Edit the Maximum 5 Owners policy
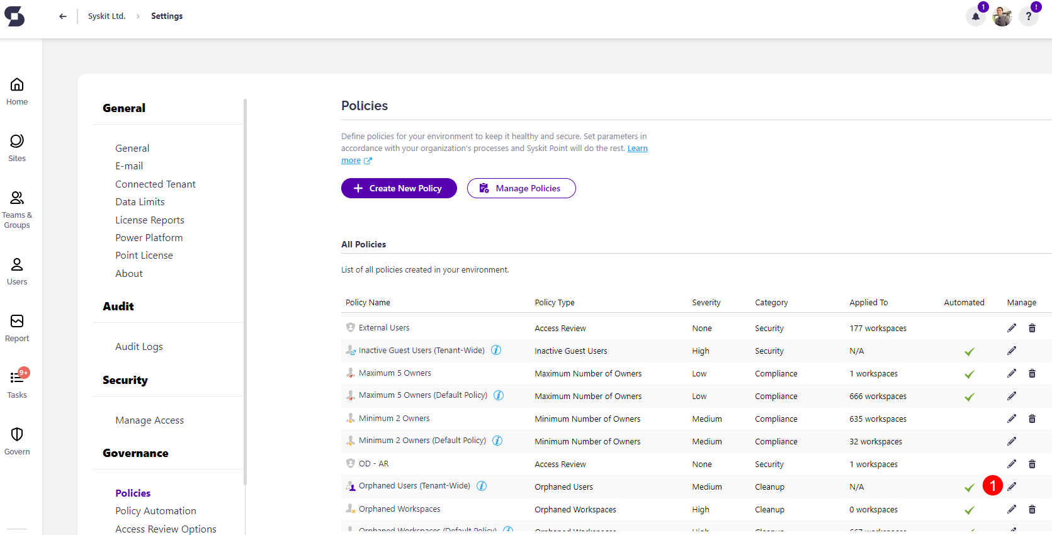Viewport: 1052px width, 535px height. [1012, 373]
